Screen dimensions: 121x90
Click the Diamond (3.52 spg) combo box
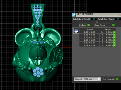coord(87,79)
